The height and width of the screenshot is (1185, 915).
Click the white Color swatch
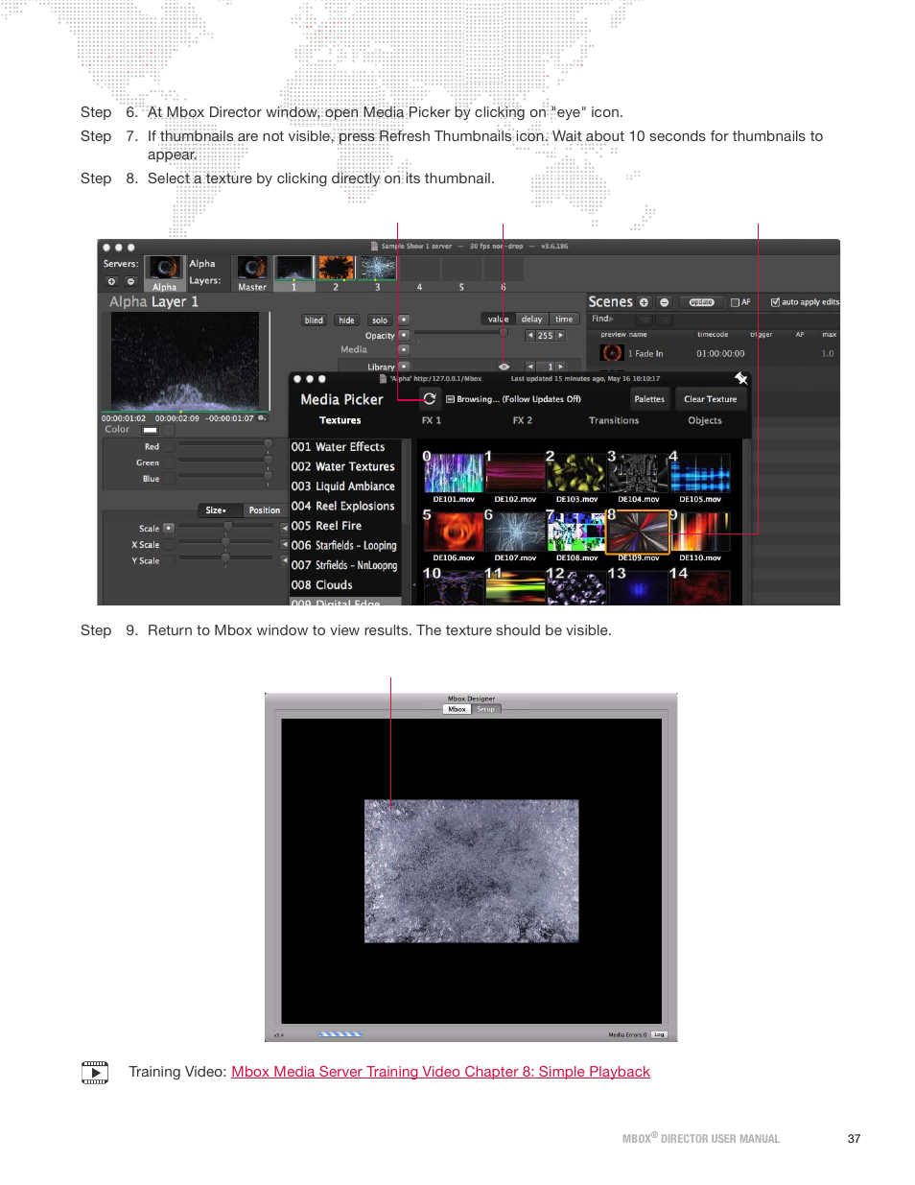[150, 430]
